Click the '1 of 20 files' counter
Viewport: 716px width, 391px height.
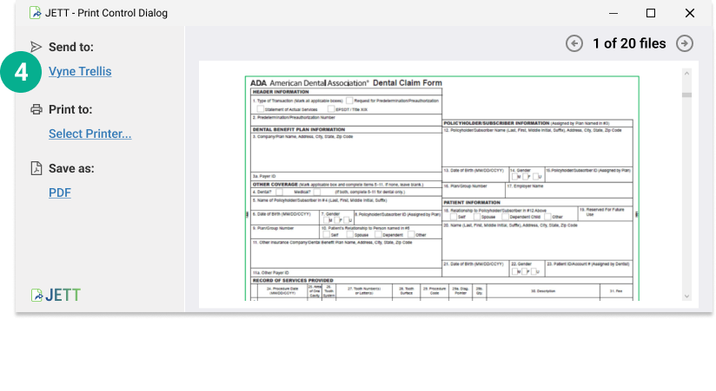629,43
